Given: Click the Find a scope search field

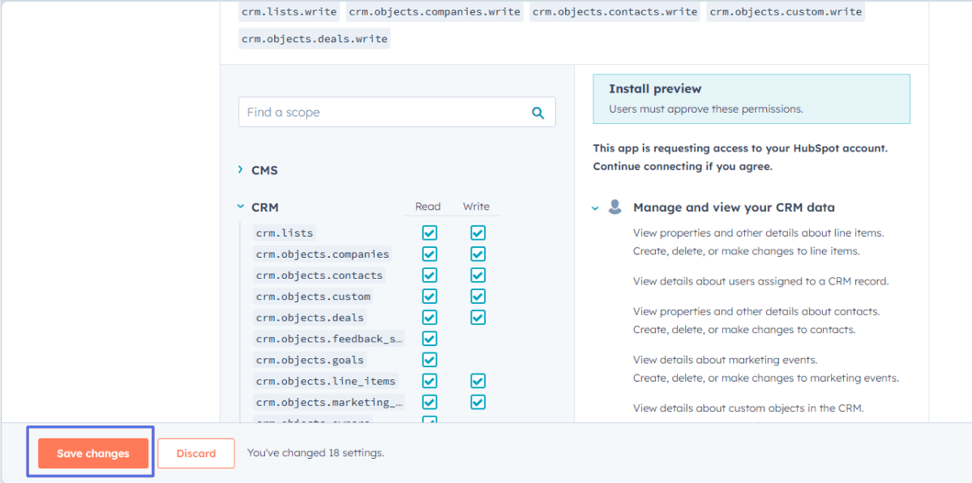Looking at the screenshot, I should tap(365, 112).
